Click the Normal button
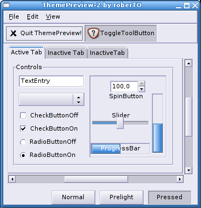The image size is (201, 208). pos(73,197)
